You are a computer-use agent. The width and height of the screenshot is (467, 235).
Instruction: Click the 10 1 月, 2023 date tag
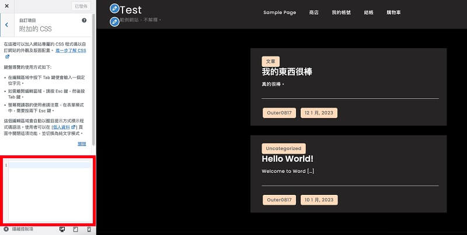(319, 200)
